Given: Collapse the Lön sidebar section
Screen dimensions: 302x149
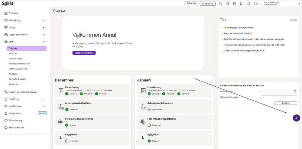Looking at the screenshot, I should 44,42.
